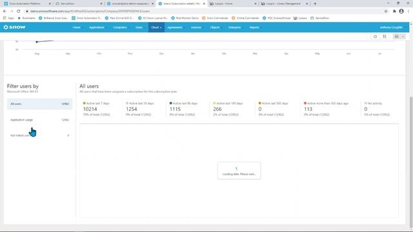Click the grid view icon beside the star

click(385, 37)
